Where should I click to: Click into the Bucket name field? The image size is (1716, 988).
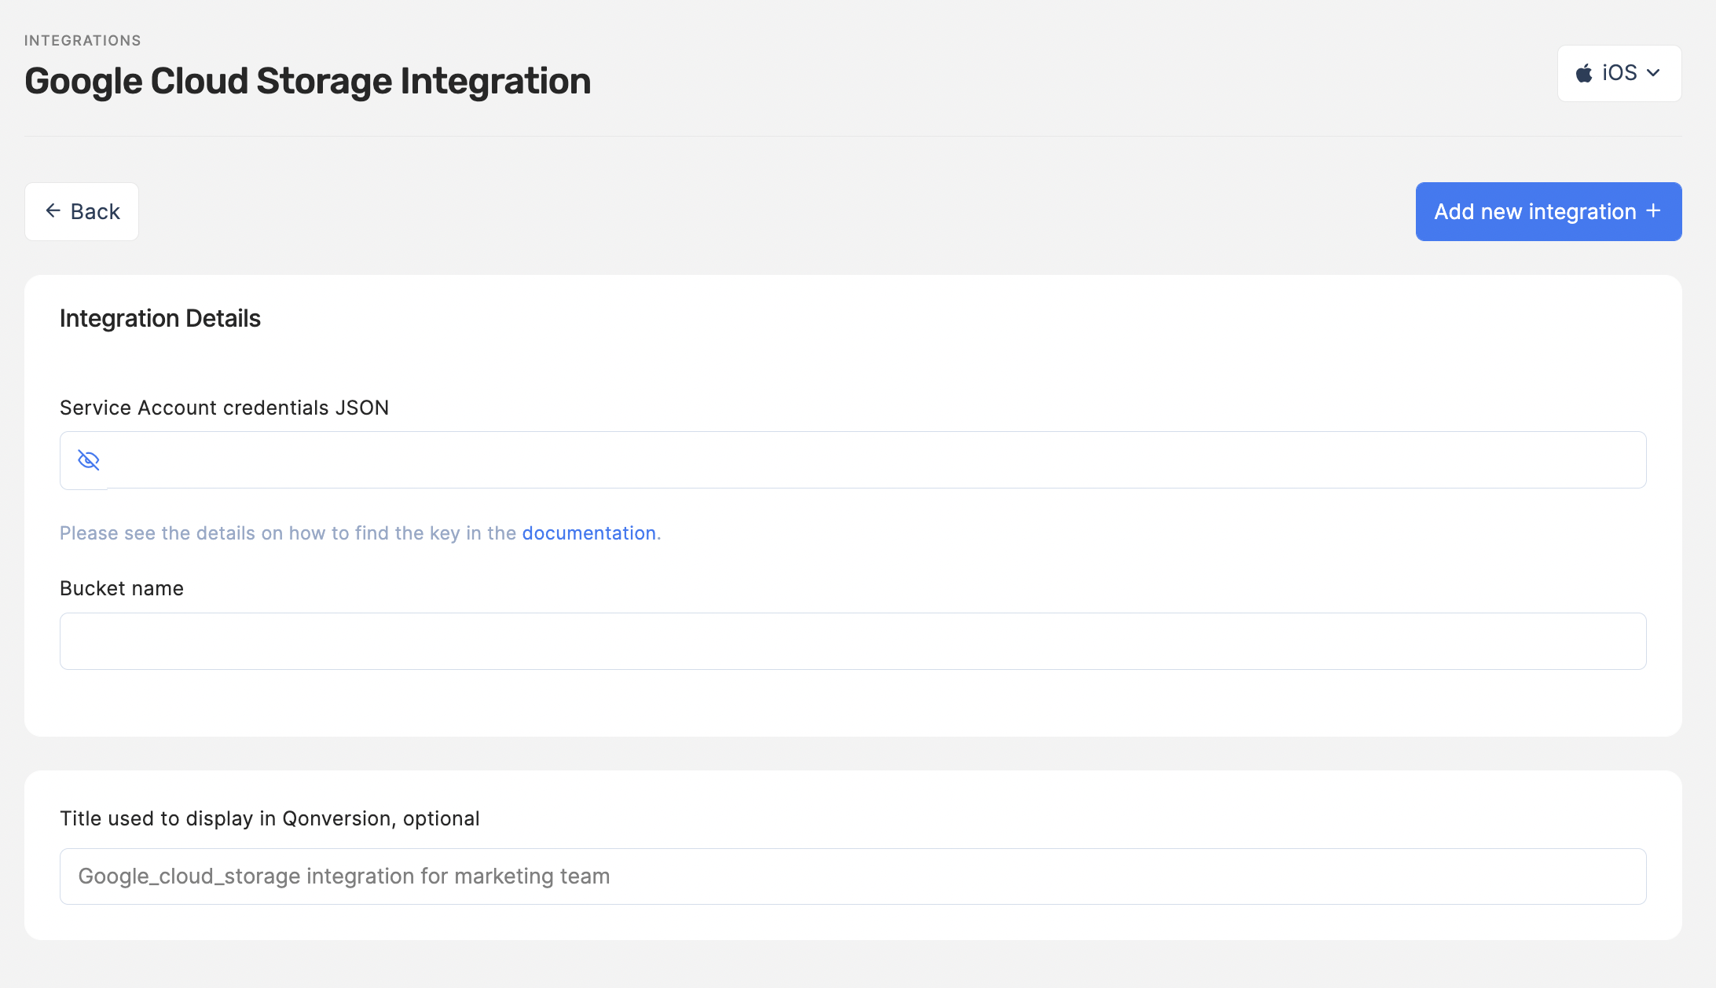coord(852,641)
